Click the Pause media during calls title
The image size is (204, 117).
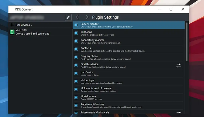[x=95, y=112]
